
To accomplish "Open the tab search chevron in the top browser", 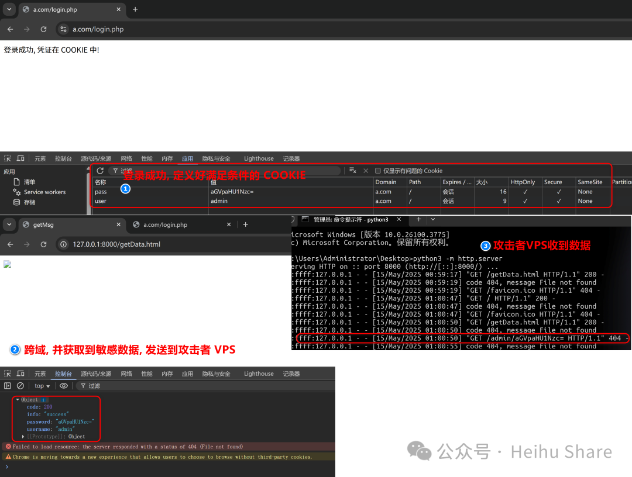I will [9, 9].
